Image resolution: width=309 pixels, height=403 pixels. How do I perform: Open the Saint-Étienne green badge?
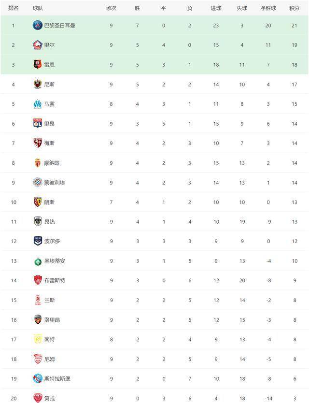pyautogui.click(x=38, y=261)
